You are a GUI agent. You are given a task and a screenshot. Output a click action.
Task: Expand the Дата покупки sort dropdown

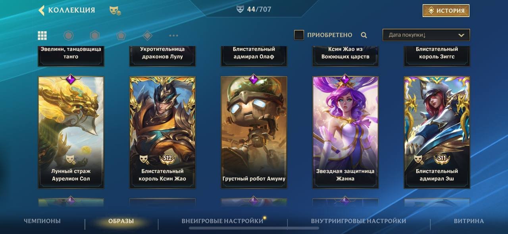click(x=426, y=35)
